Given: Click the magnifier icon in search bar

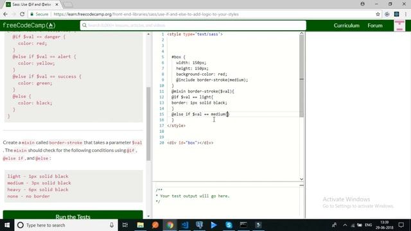Looking at the screenshot, I should 84,26.
